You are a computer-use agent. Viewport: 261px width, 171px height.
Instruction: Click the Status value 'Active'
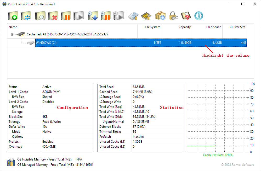pos(47,87)
